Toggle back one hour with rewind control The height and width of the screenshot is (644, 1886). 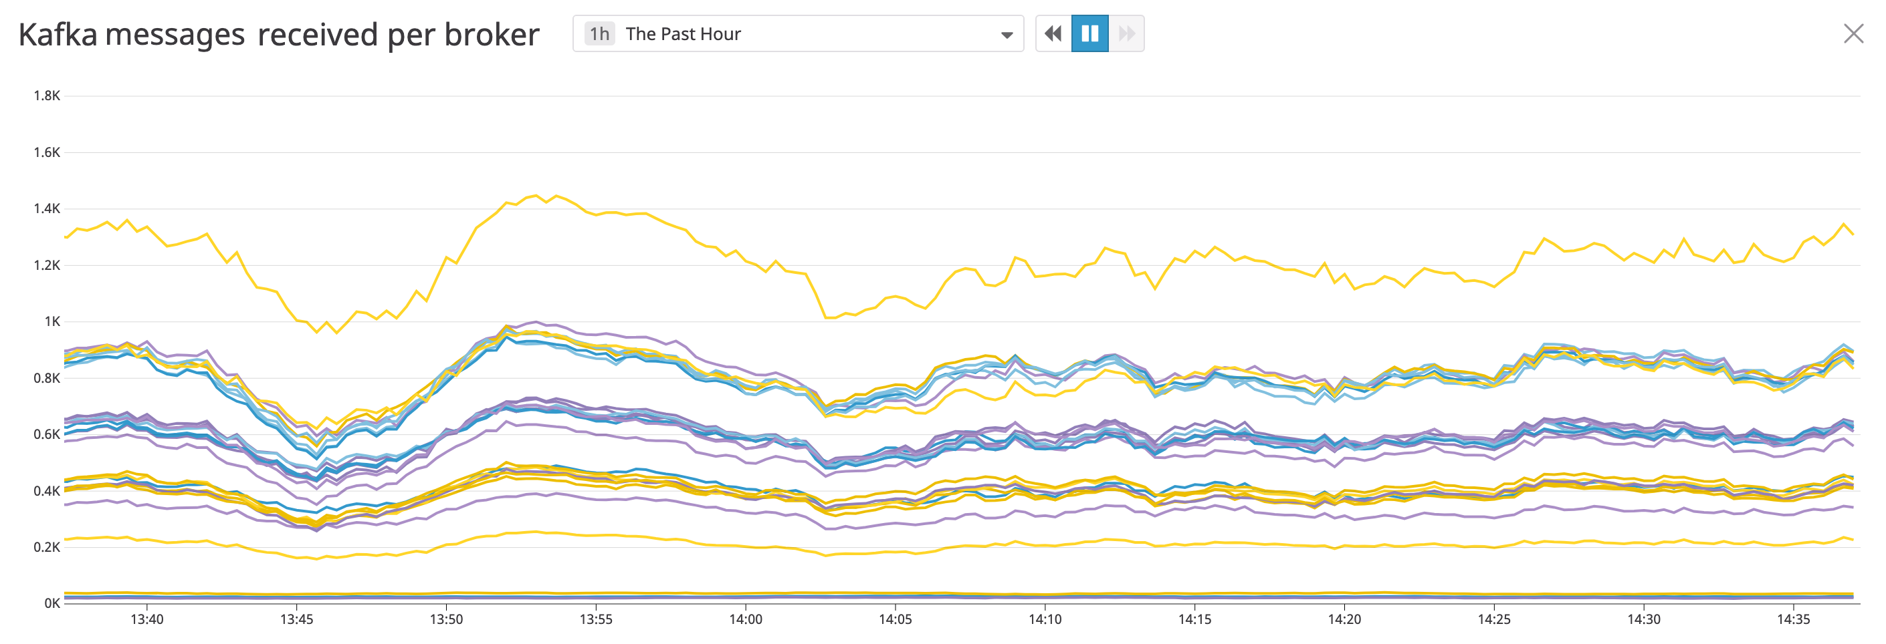1054,33
